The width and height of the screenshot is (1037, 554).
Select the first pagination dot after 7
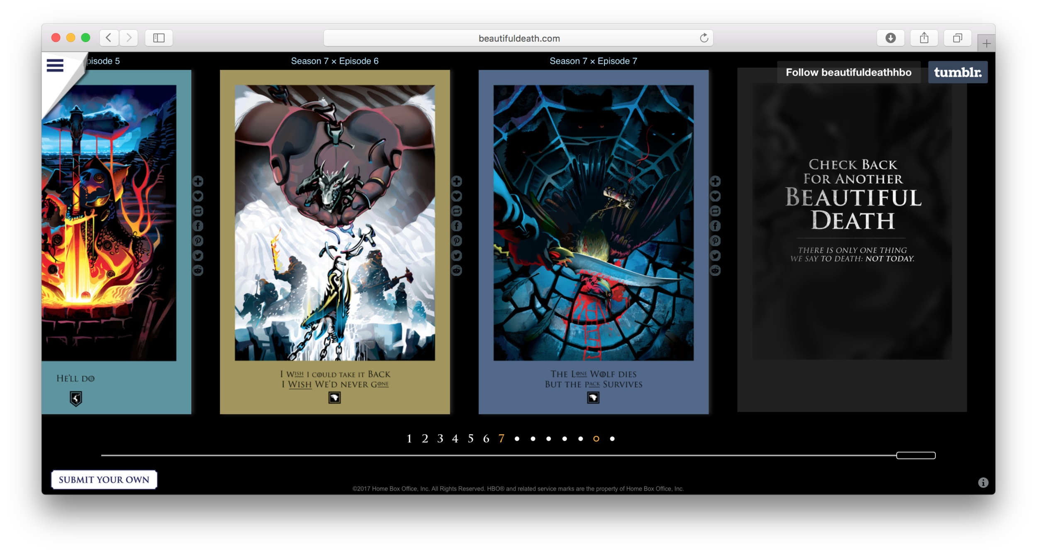tap(517, 439)
